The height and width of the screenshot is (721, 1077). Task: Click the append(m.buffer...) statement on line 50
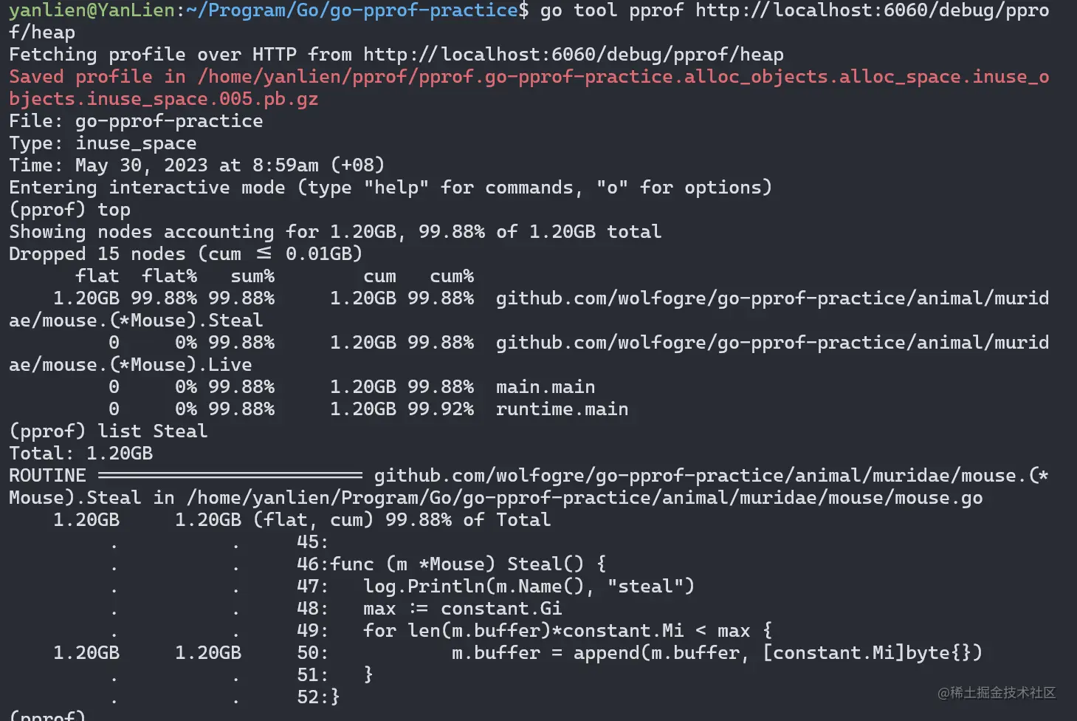pos(716,653)
